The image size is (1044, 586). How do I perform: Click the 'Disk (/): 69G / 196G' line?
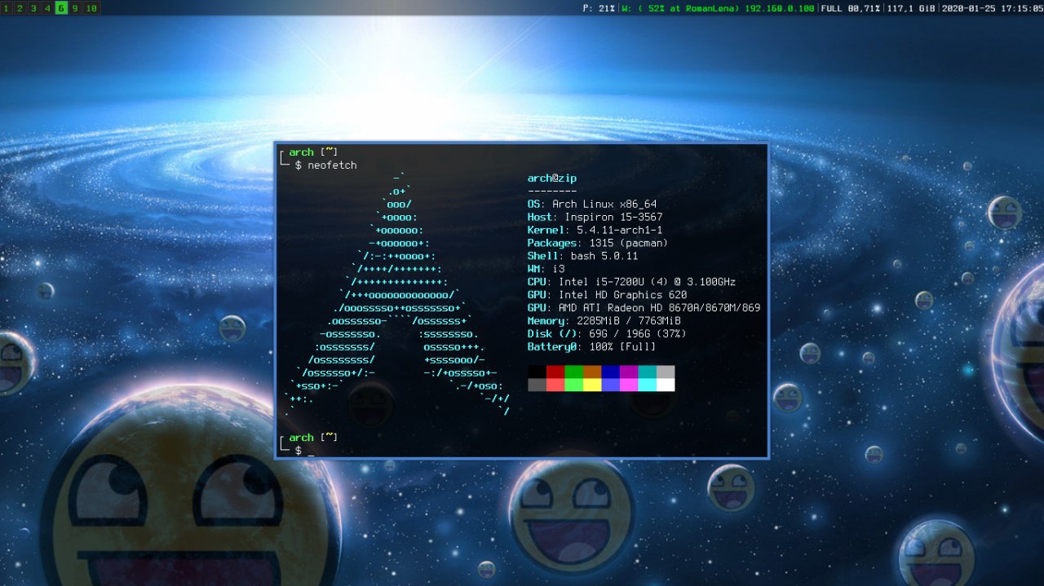(x=607, y=334)
